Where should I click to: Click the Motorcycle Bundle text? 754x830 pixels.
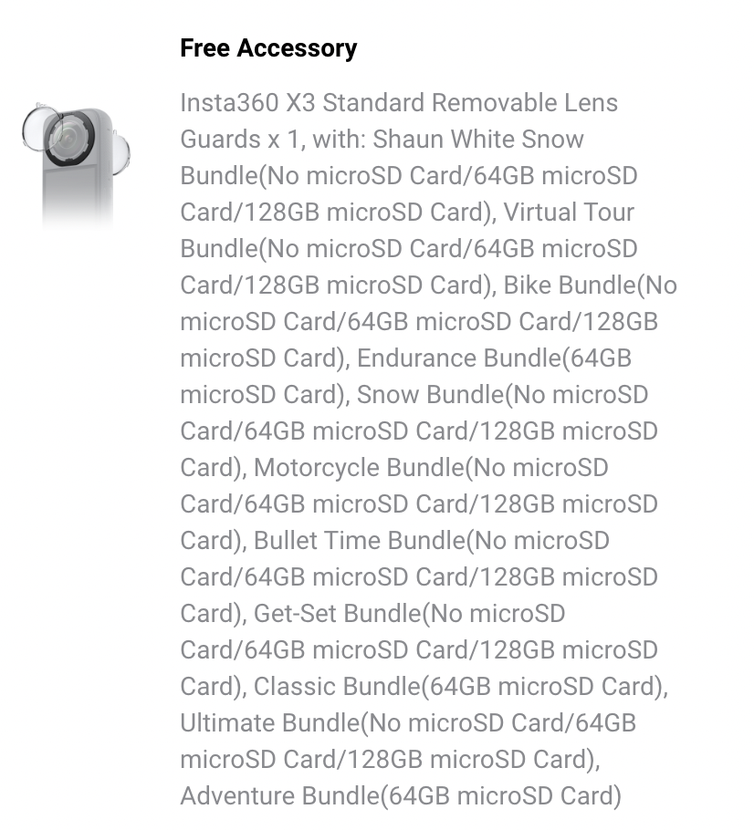tap(359, 468)
